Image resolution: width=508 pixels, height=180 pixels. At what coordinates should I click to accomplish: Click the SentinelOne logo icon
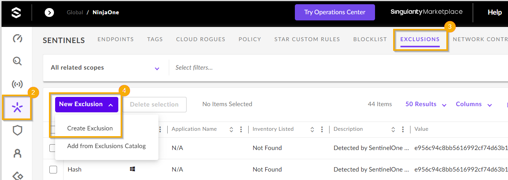pos(16,13)
